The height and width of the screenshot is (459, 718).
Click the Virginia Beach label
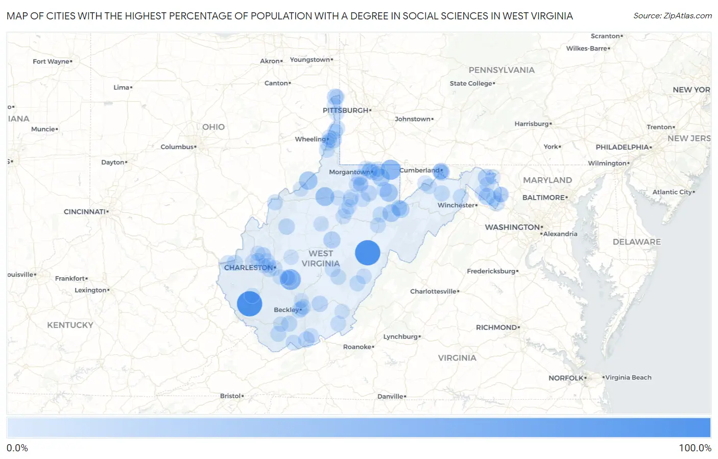[628, 378]
